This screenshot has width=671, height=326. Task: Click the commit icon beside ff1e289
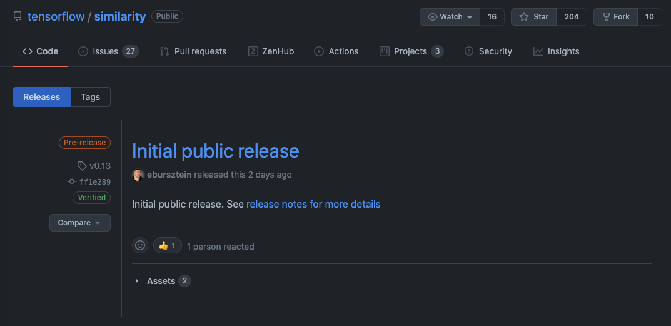72,181
